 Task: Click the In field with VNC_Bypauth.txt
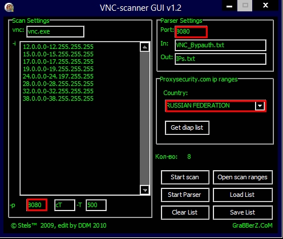pyautogui.click(x=220, y=45)
